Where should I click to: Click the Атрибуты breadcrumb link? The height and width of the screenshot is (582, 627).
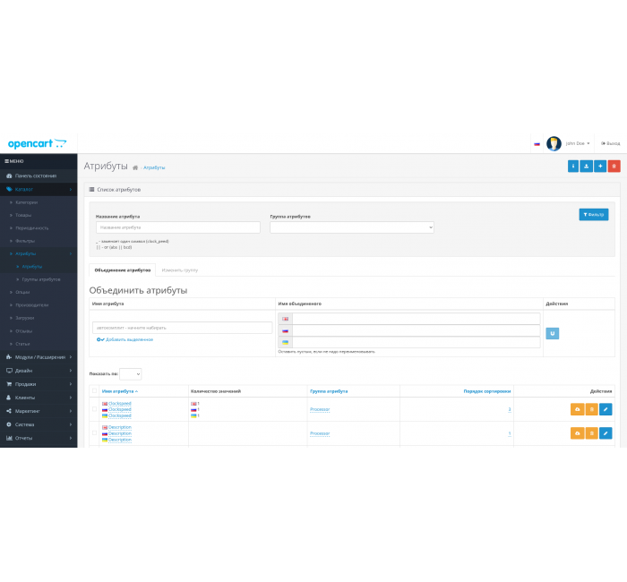tap(154, 167)
